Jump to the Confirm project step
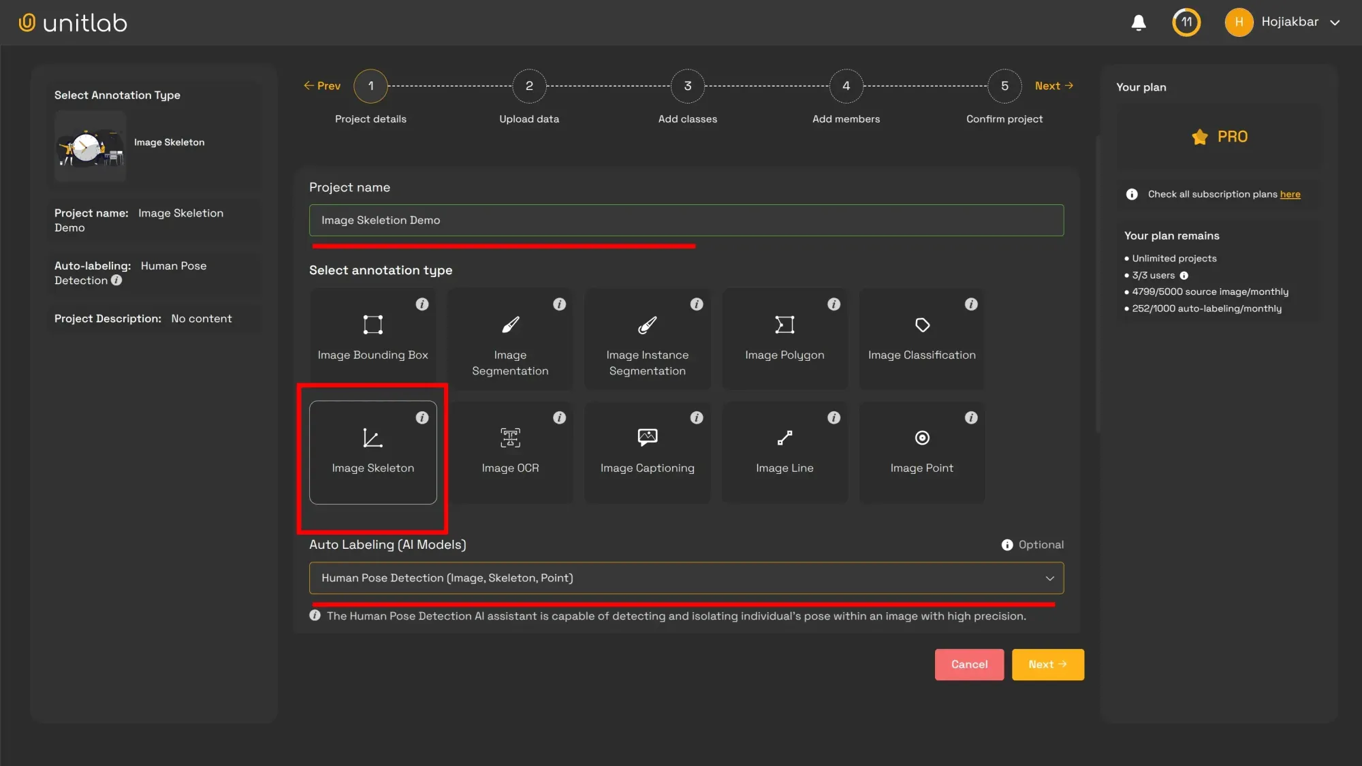 [1004, 86]
